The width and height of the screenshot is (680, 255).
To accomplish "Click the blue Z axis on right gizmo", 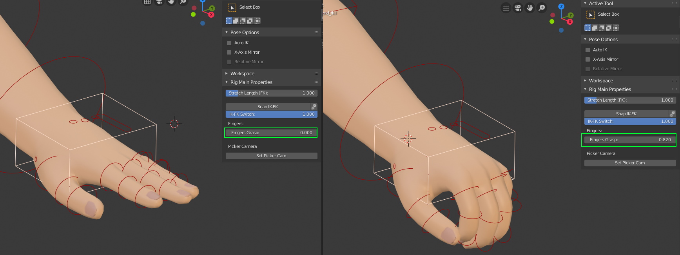I will click(561, 7).
